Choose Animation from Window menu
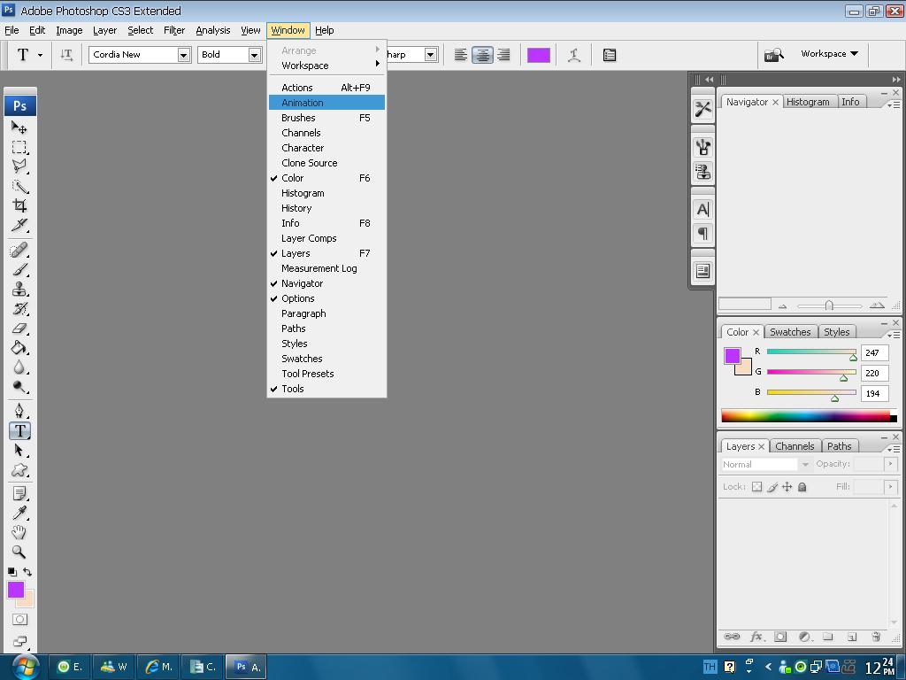 pyautogui.click(x=326, y=103)
